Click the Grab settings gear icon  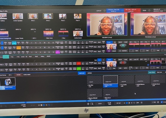click(149, 10)
